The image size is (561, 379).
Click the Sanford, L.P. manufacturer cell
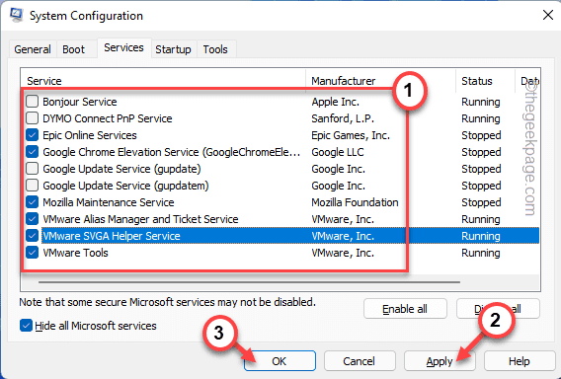[x=343, y=118]
